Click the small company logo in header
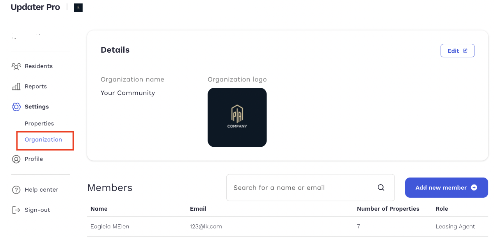 [78, 7]
